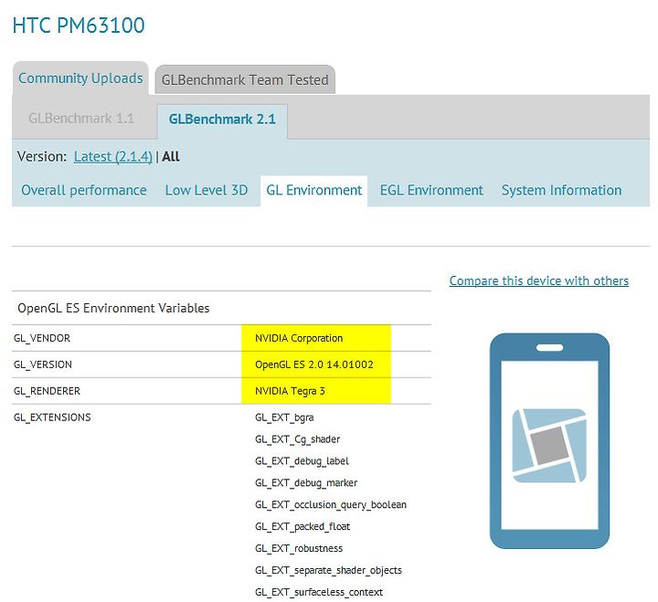Click OpenGL ES Environment Variables heading
The width and height of the screenshot is (658, 602).
tap(113, 309)
